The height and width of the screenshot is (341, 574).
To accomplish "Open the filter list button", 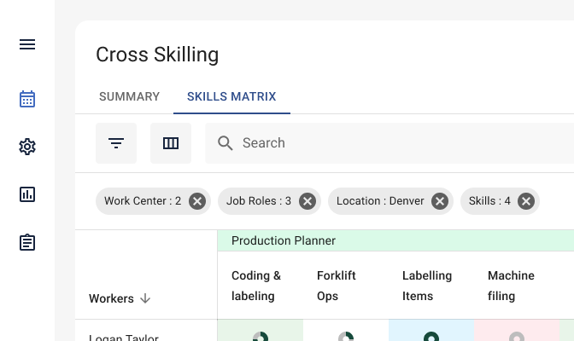I will point(116,143).
